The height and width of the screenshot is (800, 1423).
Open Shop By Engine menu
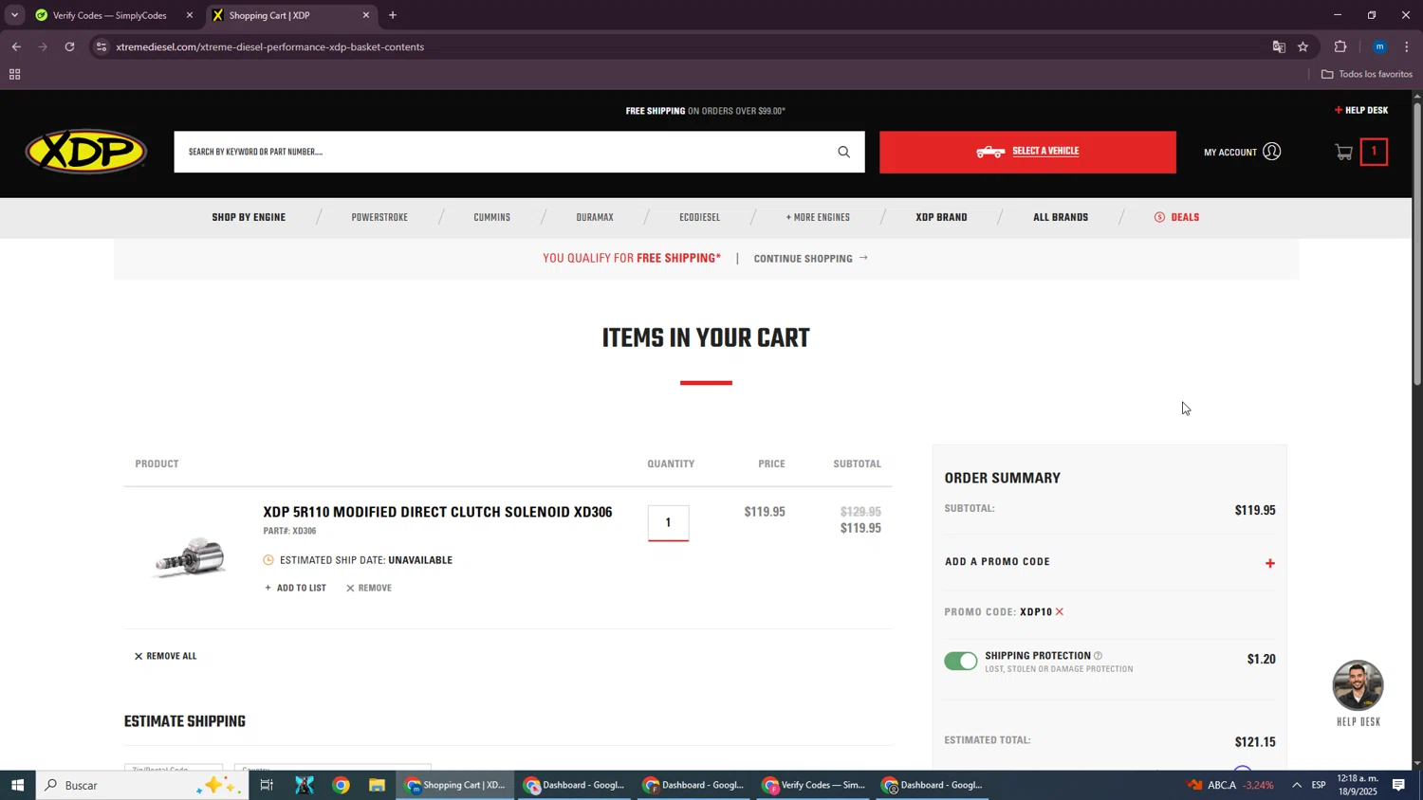pos(249,218)
